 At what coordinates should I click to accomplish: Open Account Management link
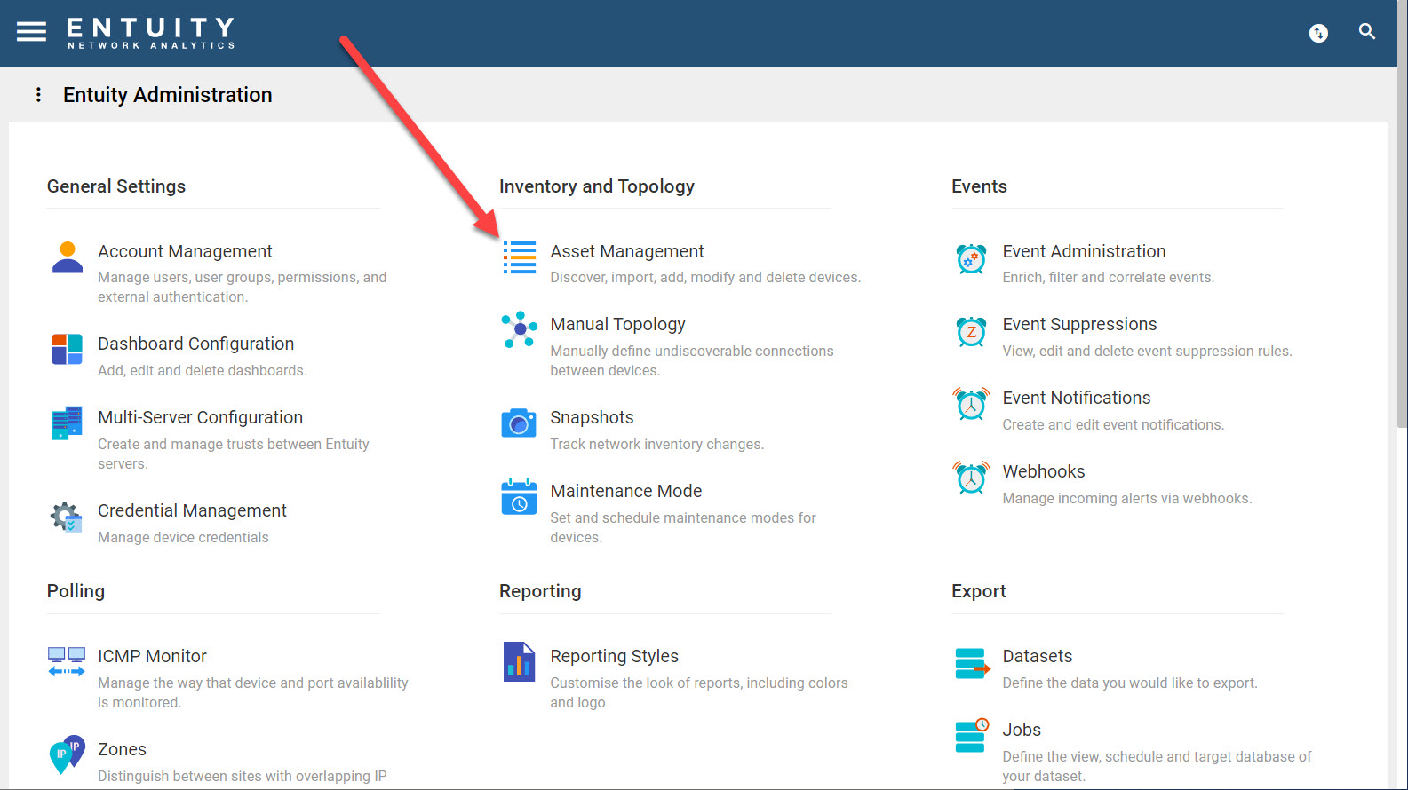point(185,251)
